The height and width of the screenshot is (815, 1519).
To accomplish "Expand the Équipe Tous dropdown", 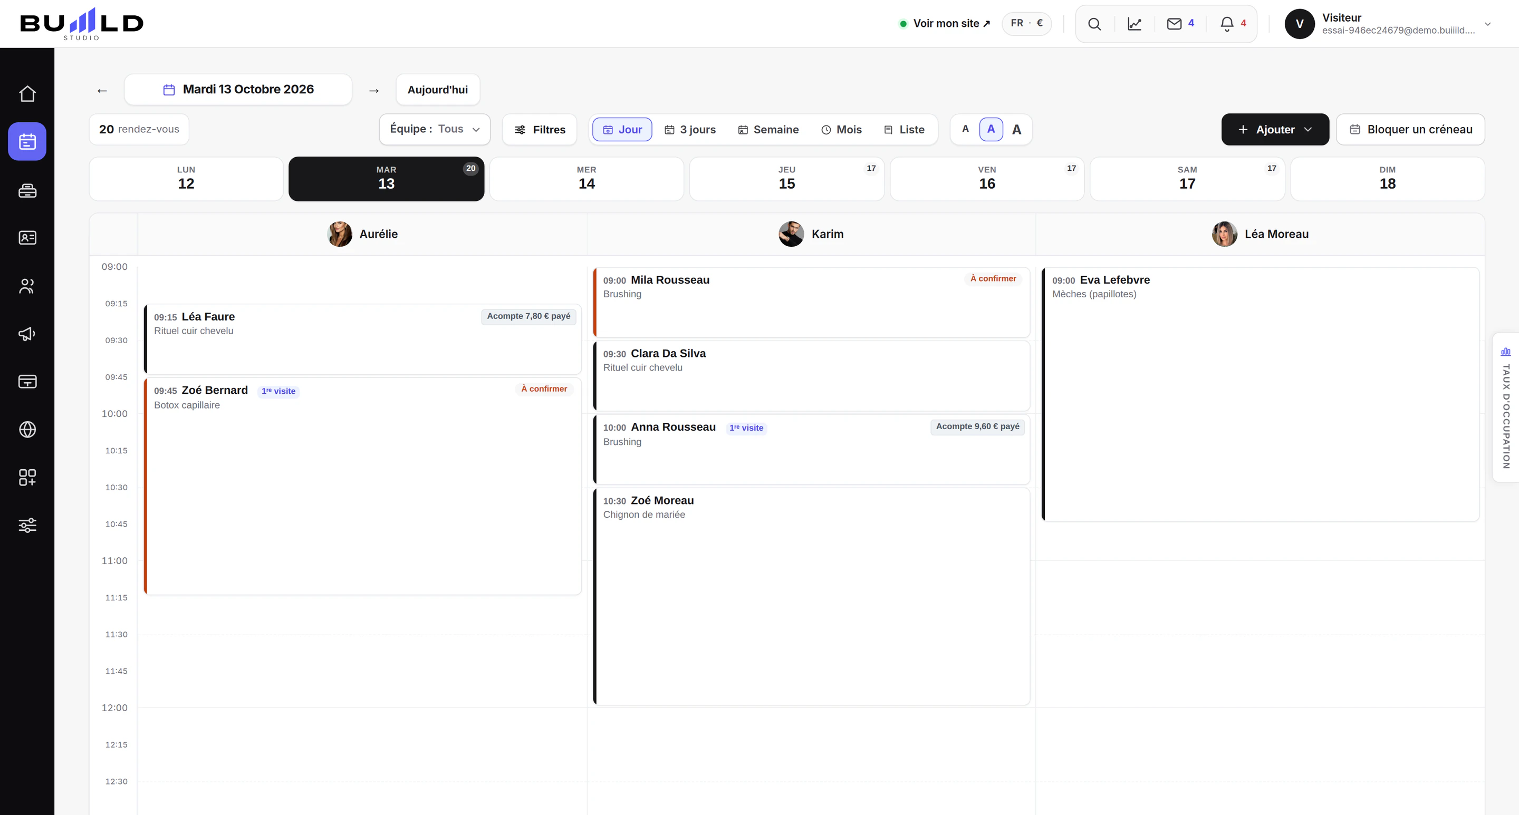I will [x=435, y=129].
